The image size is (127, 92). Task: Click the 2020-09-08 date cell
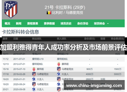[x=19, y=89]
